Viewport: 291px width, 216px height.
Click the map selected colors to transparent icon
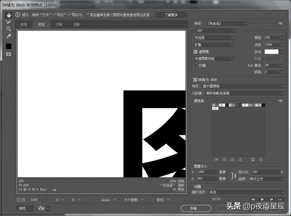point(225,159)
